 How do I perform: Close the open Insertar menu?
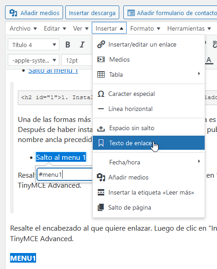(109, 28)
